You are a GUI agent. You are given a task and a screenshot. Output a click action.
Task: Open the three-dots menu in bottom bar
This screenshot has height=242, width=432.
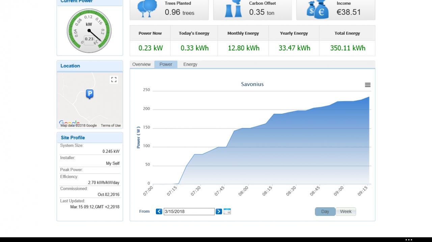409,240
